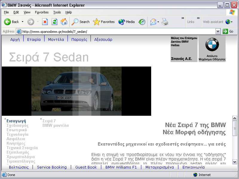Click the Σπανός Α.Ε. banner
The width and height of the screenshot is (239, 179).
pyautogui.click(x=184, y=49)
